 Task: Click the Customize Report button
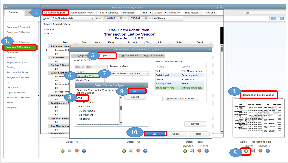[x=55, y=13]
